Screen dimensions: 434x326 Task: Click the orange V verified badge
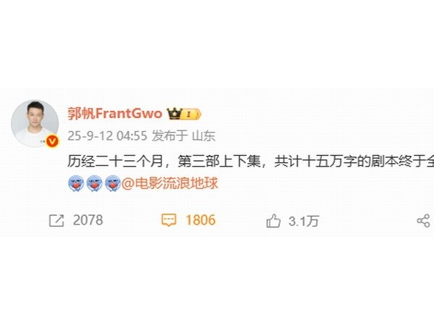click(52, 141)
